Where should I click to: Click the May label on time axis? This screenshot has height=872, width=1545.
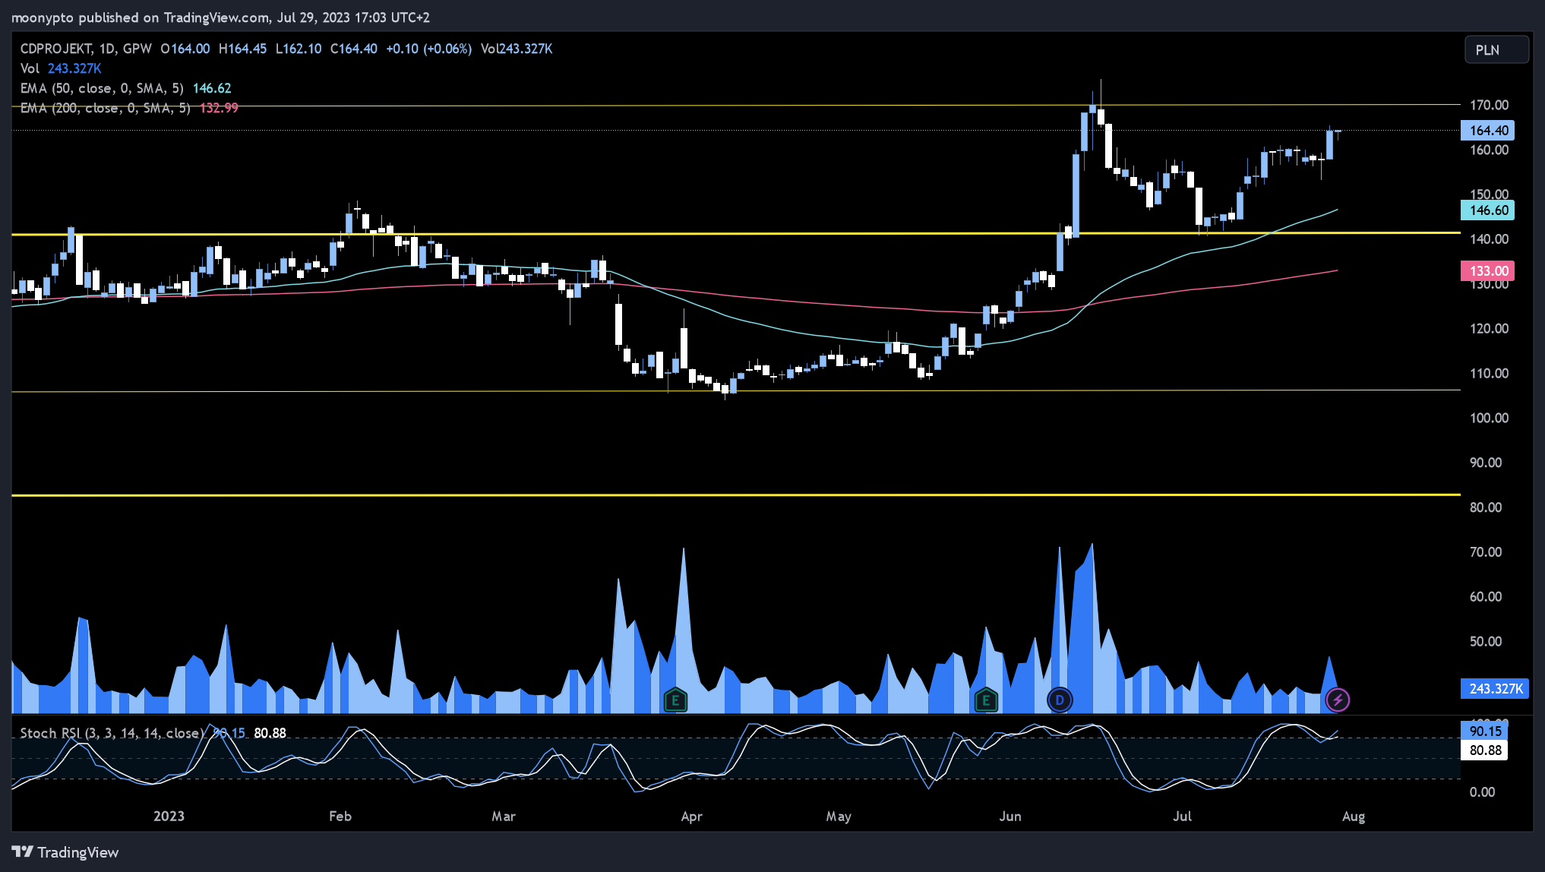click(839, 817)
